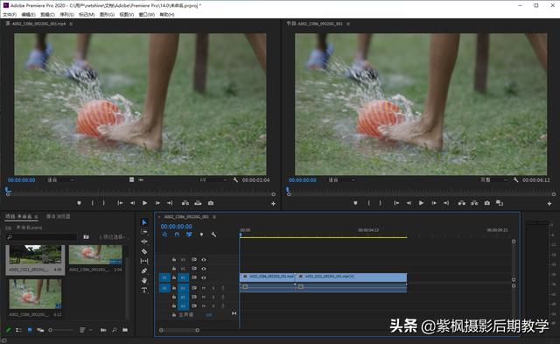
Task: Toggle V2 track eye visibility
Action: [x=204, y=269]
